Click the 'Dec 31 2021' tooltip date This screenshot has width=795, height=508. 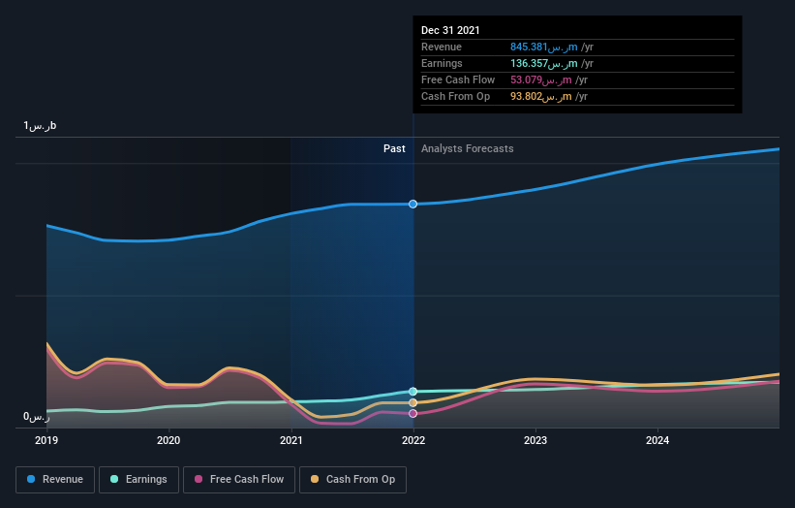pyautogui.click(x=450, y=30)
